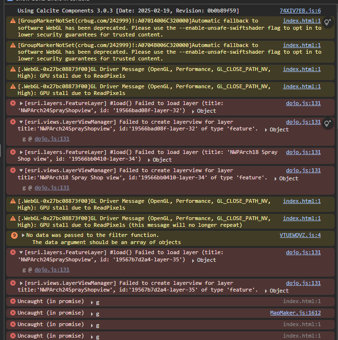Screen dimensions: 338x340
Task: Click 'g @ dojo.js:131' stack link under layer-32 error
Action: 52,139
